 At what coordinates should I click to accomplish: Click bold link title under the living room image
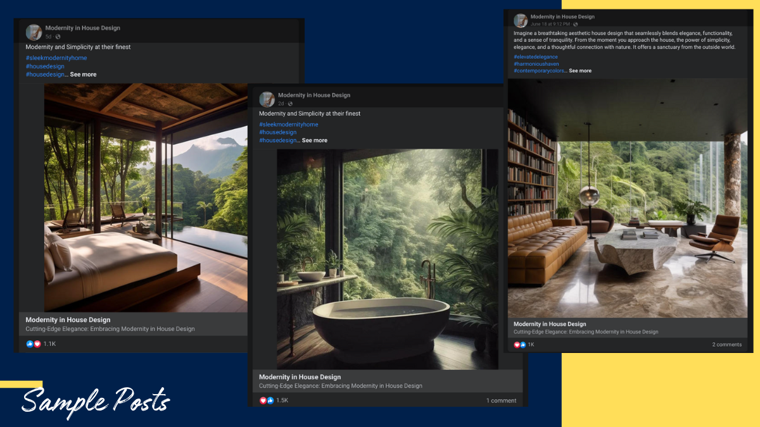(550, 324)
